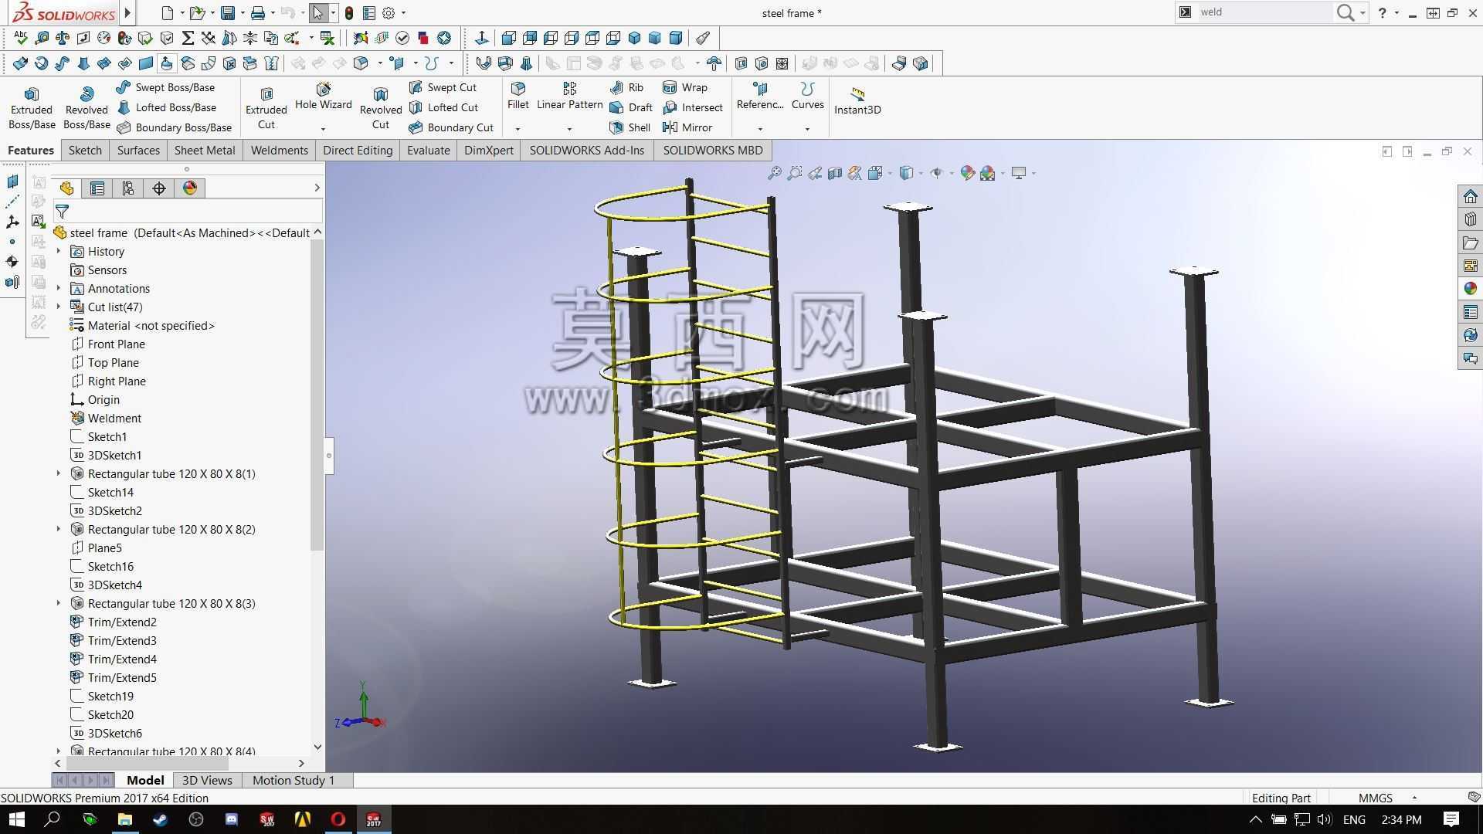Select the Boundary Cut feature
The height and width of the screenshot is (834, 1483).
(x=451, y=127)
